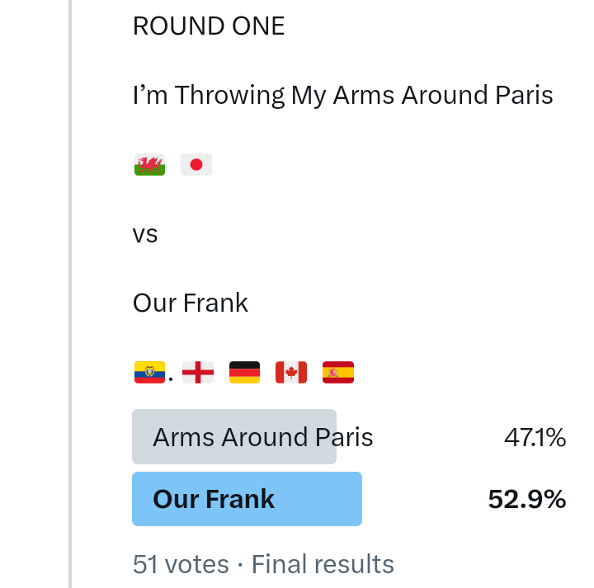Screen dimensions: 594x588
Task: Click the Wales dragon flag emoji
Action: click(149, 165)
